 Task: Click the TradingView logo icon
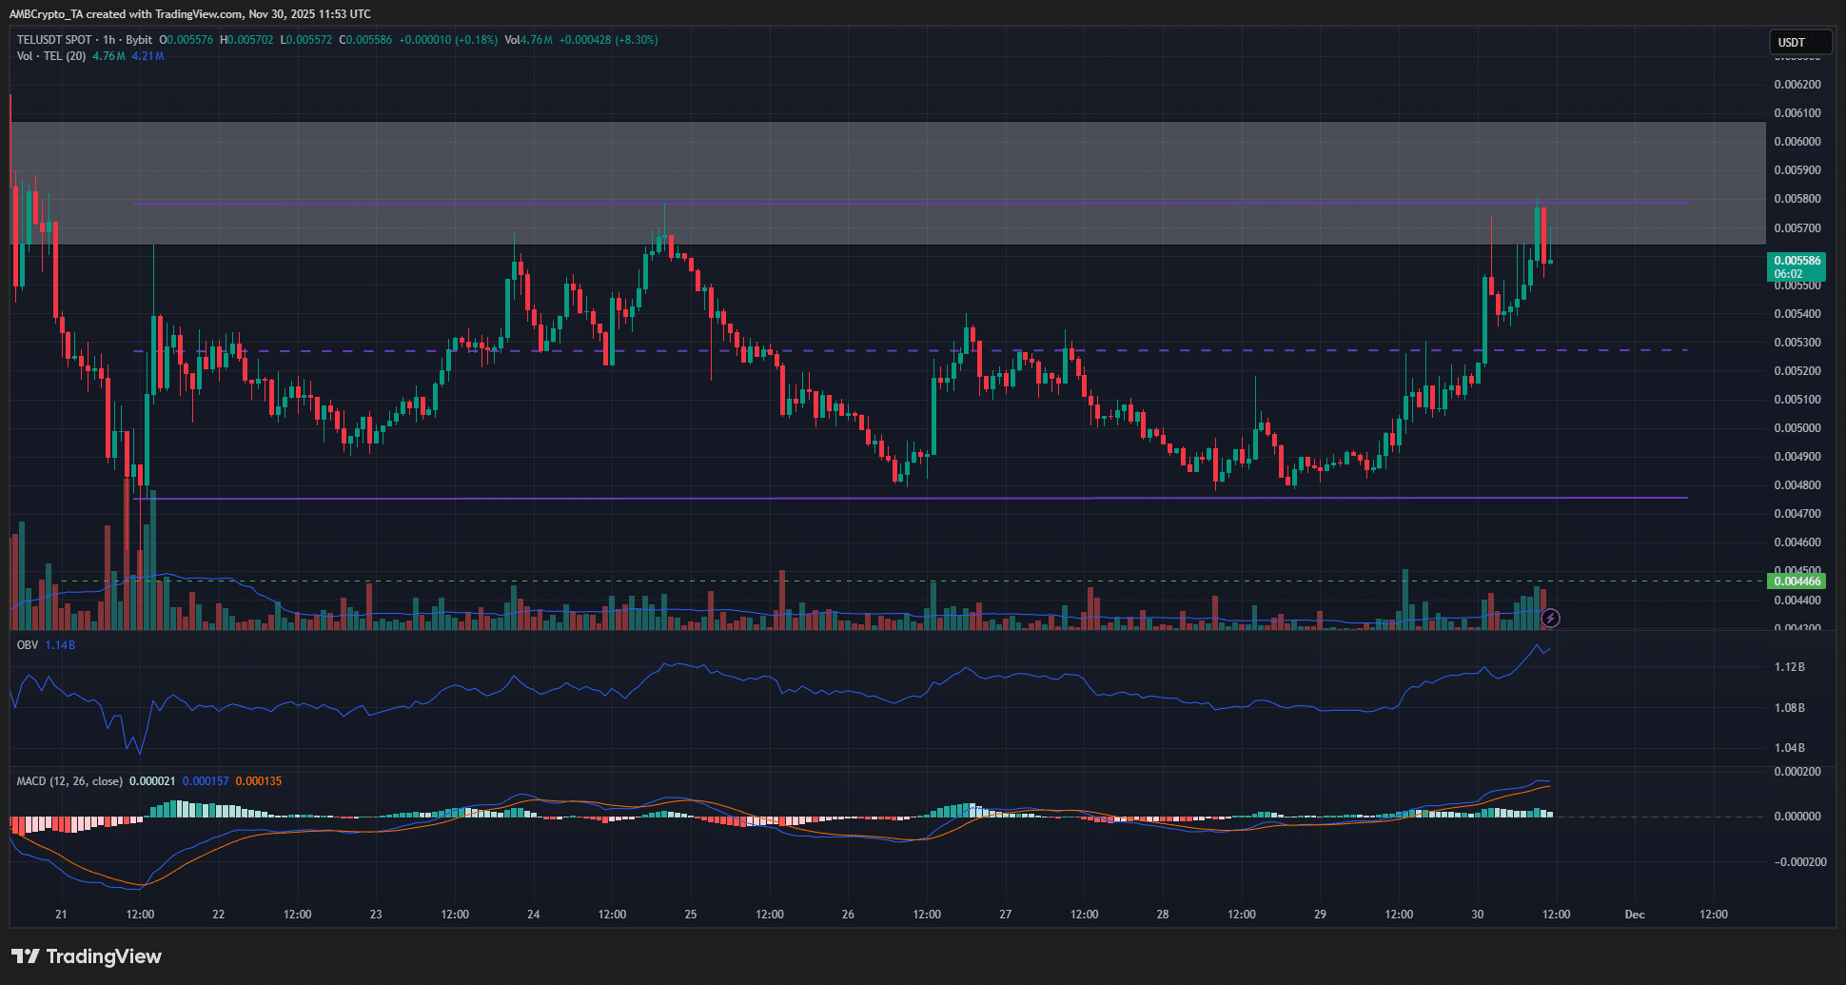(25, 956)
